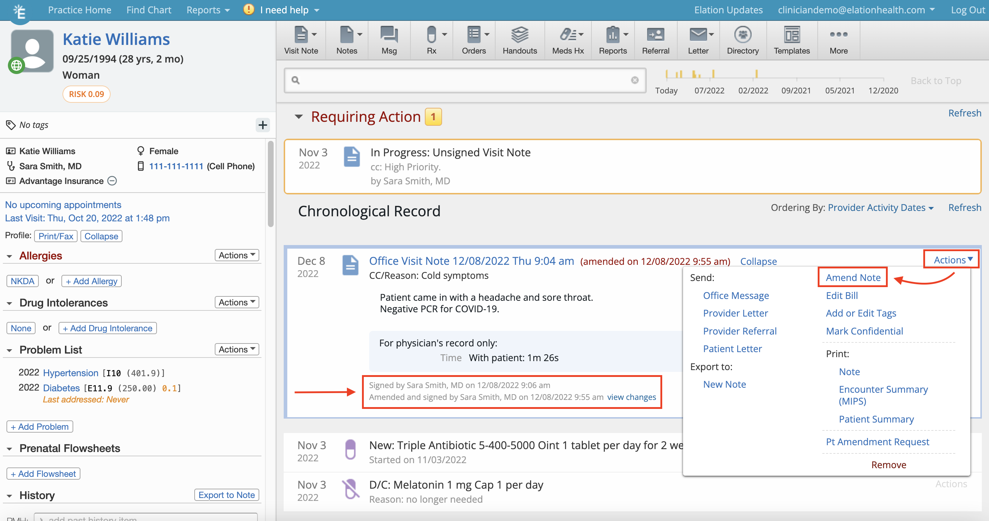Open the Problem List Actions dropdown
Image resolution: width=989 pixels, height=521 pixels.
point(237,349)
